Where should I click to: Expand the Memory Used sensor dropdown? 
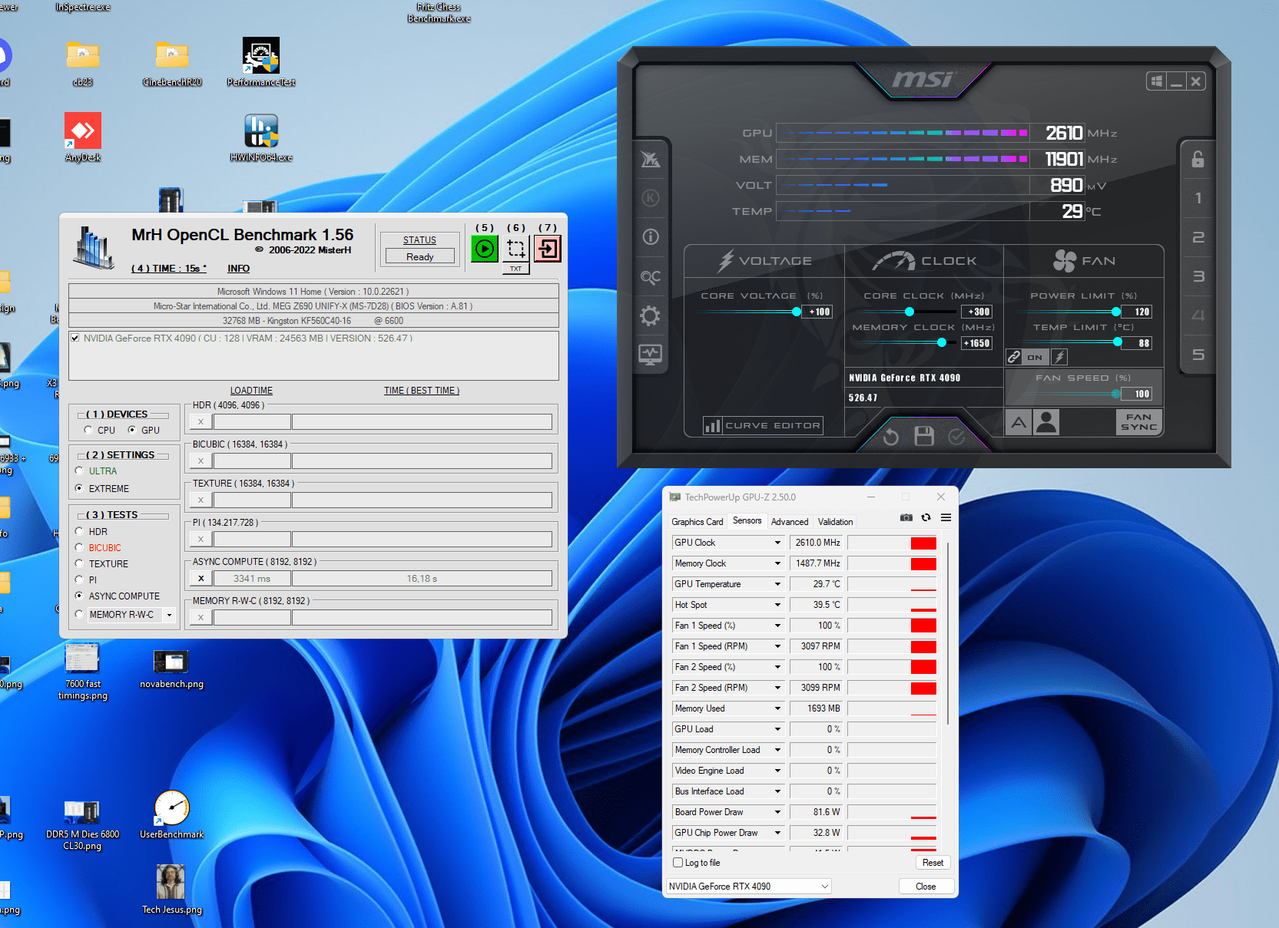tap(777, 708)
